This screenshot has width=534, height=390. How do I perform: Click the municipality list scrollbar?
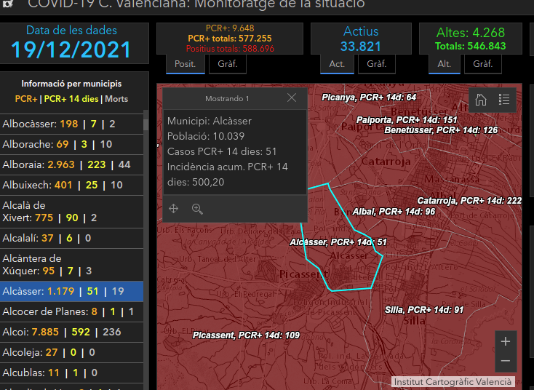146,218
